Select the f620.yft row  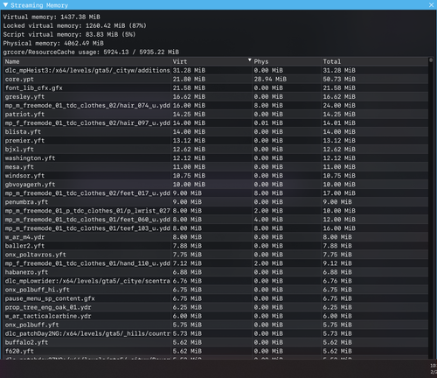point(216,351)
